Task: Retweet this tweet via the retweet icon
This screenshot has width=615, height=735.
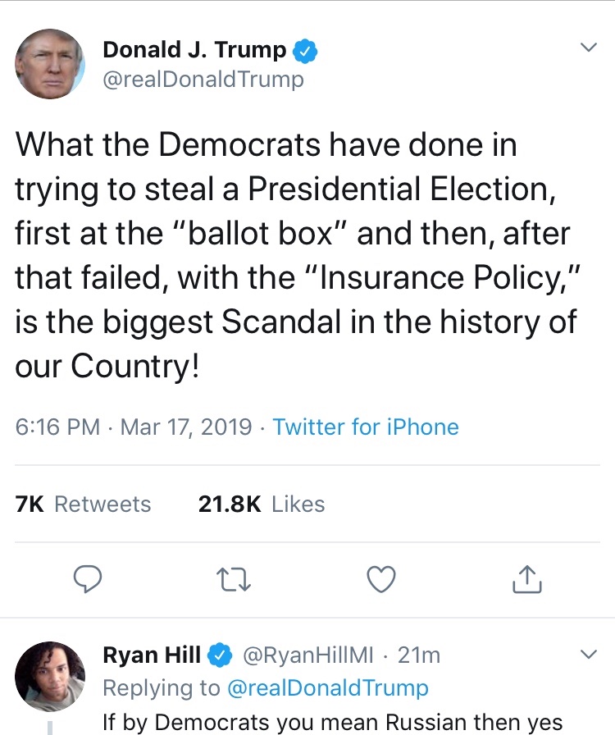Action: click(x=234, y=580)
